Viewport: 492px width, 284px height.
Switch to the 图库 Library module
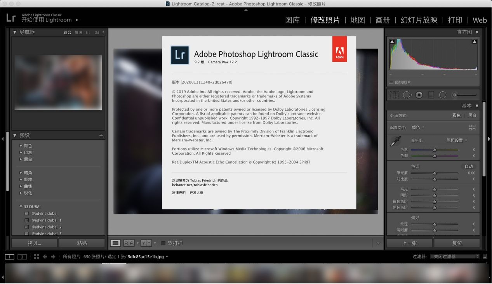click(x=292, y=20)
